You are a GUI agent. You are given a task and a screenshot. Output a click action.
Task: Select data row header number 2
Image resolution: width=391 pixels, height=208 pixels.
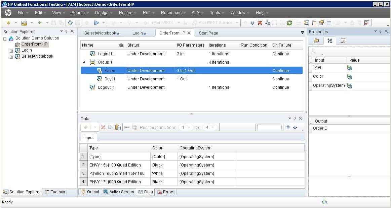pyautogui.click(x=83, y=165)
